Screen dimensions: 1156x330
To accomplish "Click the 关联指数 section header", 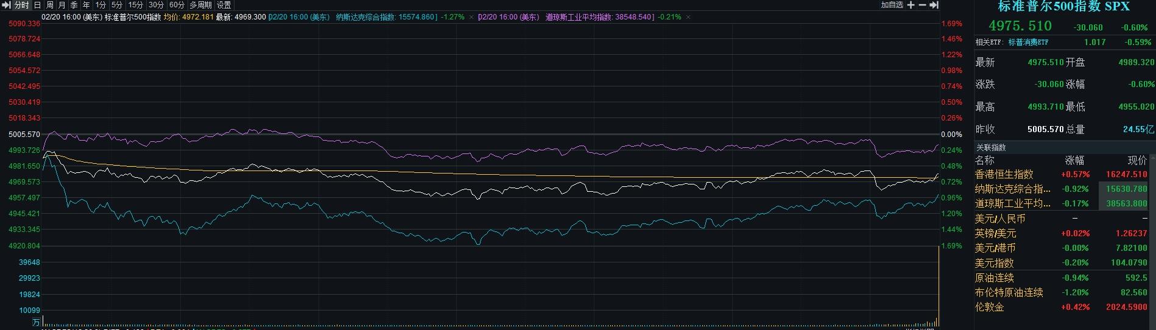I will click(992, 147).
